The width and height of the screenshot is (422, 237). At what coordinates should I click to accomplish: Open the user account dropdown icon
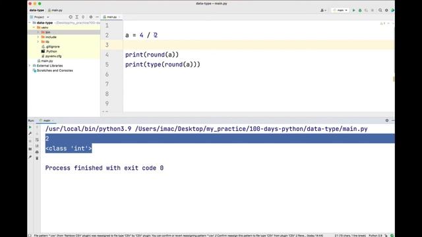pos(323,11)
